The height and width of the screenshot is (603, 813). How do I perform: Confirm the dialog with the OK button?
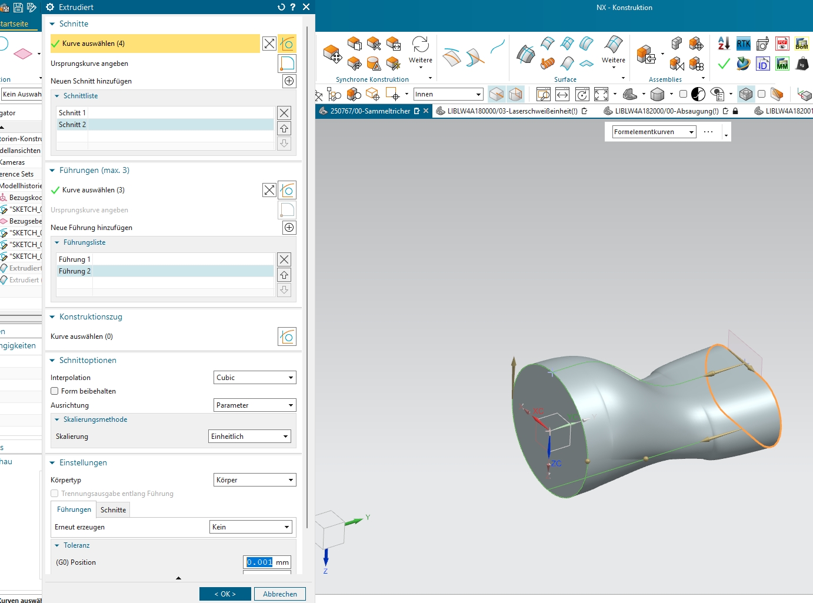pos(225,594)
